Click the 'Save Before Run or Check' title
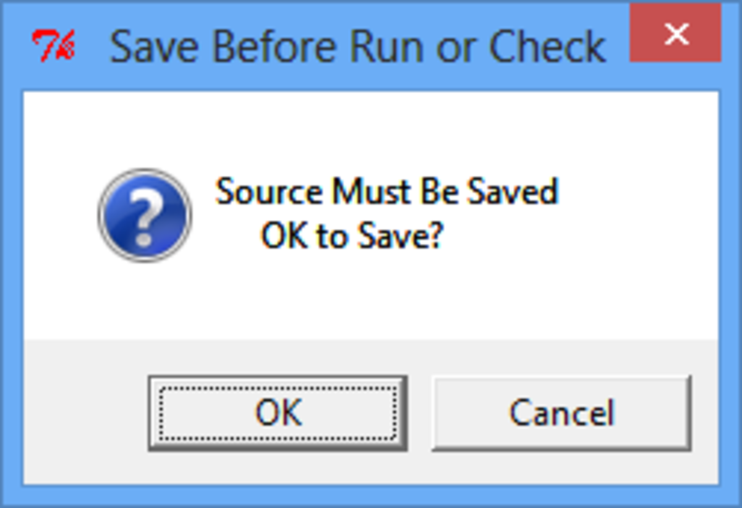742x508 pixels. pos(357,47)
